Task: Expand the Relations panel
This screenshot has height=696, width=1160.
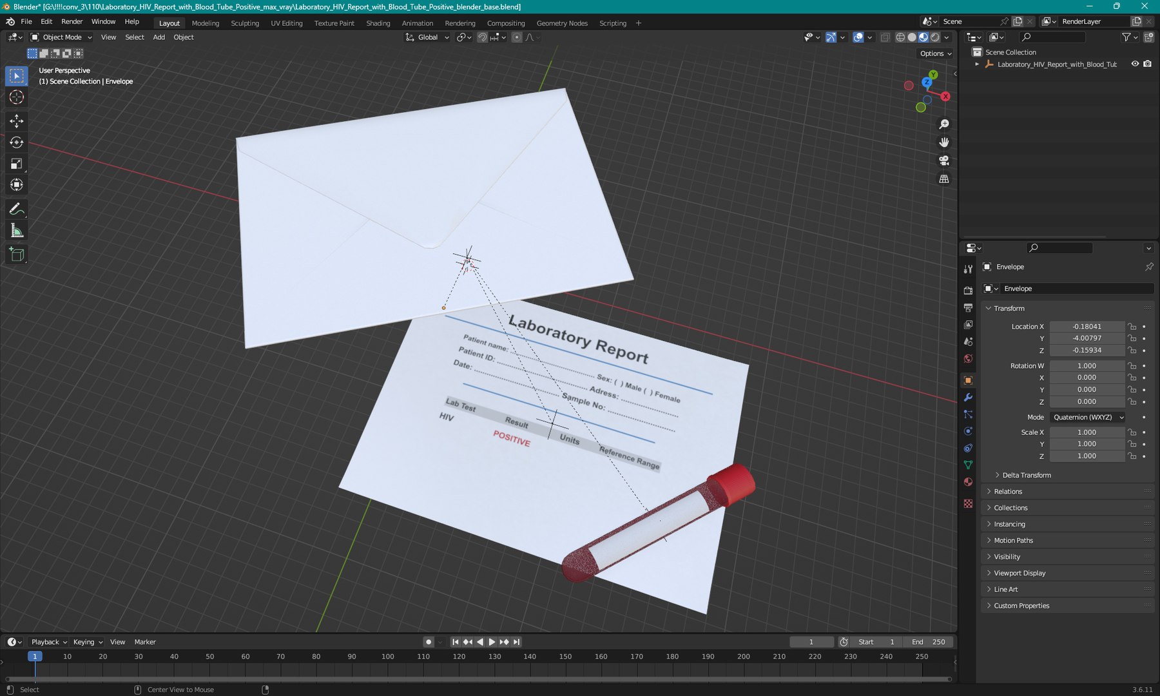Action: [1008, 492]
